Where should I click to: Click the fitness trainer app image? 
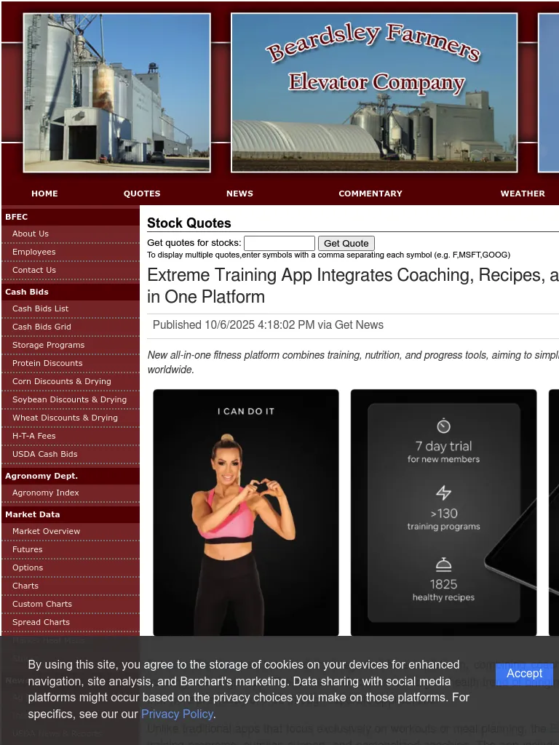[x=246, y=513]
